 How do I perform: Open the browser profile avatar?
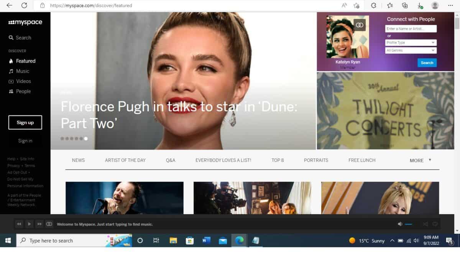pyautogui.click(x=435, y=5)
